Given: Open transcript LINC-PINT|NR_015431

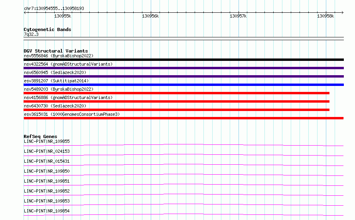Looking at the screenshot, I should coord(47,161).
